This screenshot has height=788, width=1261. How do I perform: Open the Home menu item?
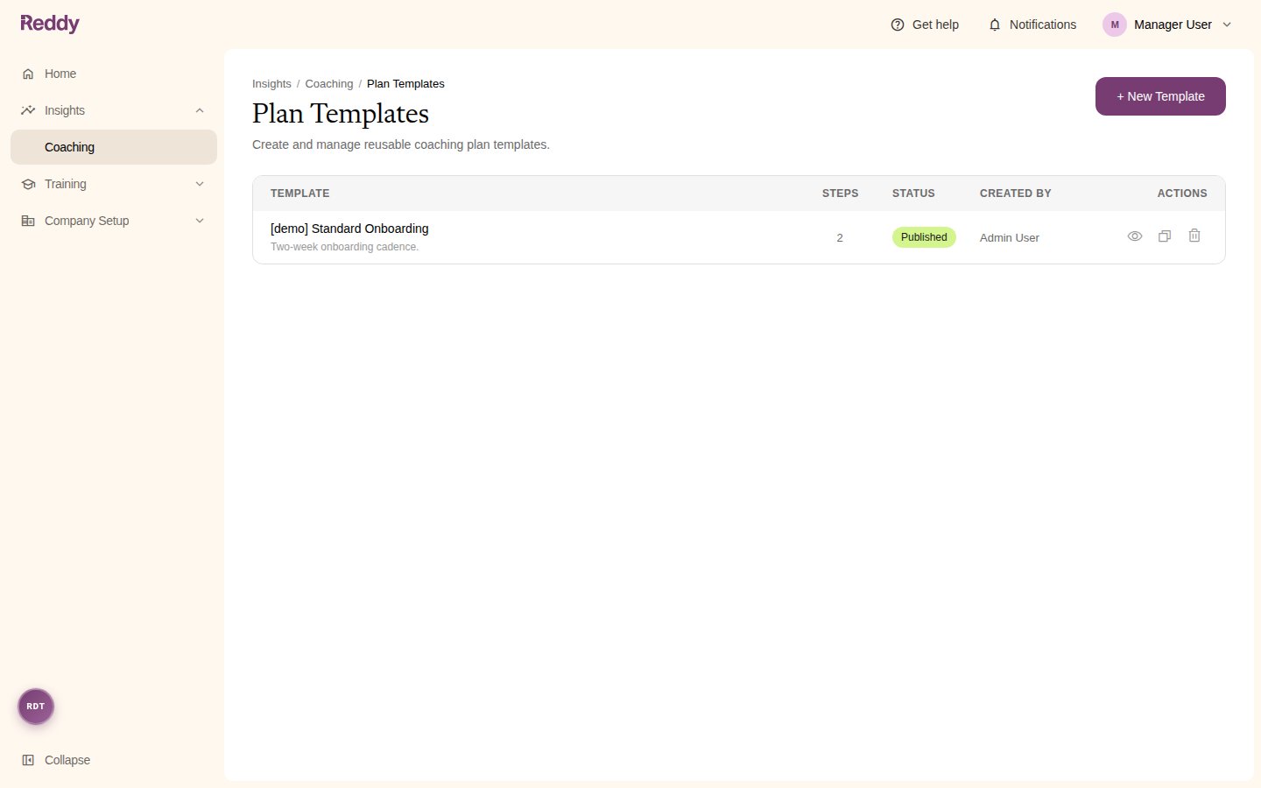pos(114,74)
